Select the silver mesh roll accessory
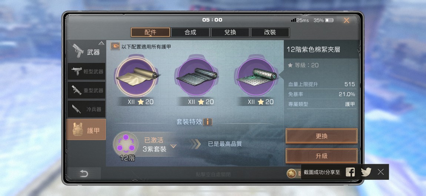 pos(196,76)
